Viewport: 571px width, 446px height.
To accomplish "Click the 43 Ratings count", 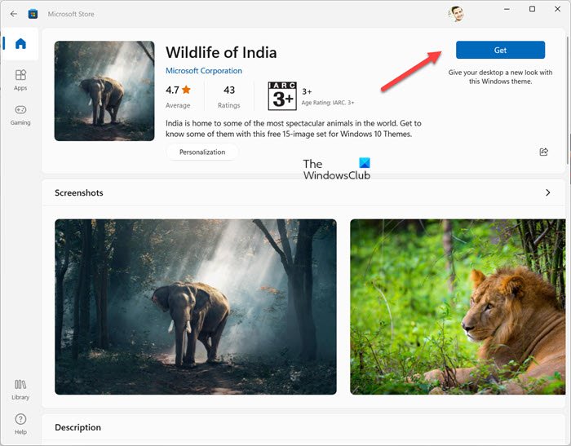I will pos(229,95).
